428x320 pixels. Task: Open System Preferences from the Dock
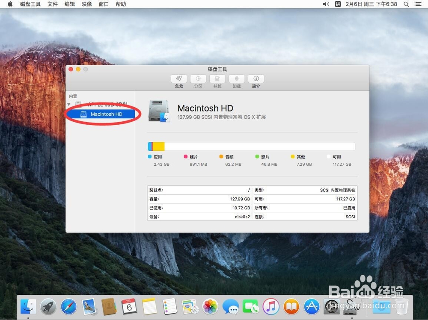click(x=332, y=306)
